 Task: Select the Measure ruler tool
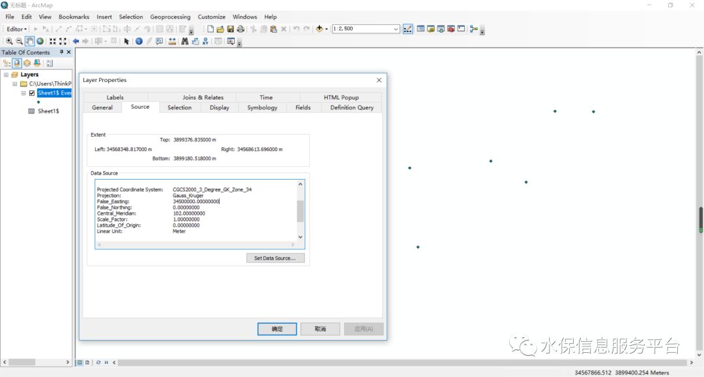(x=172, y=41)
